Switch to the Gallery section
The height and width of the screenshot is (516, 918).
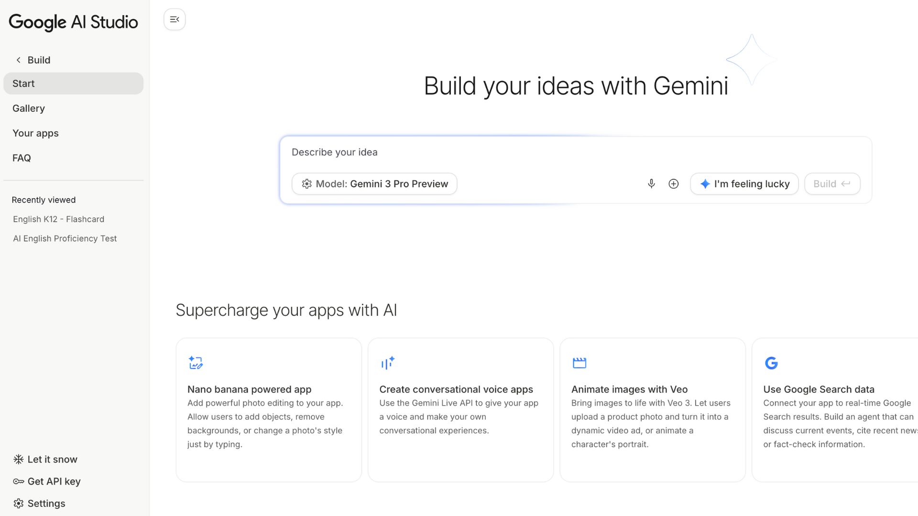click(28, 108)
